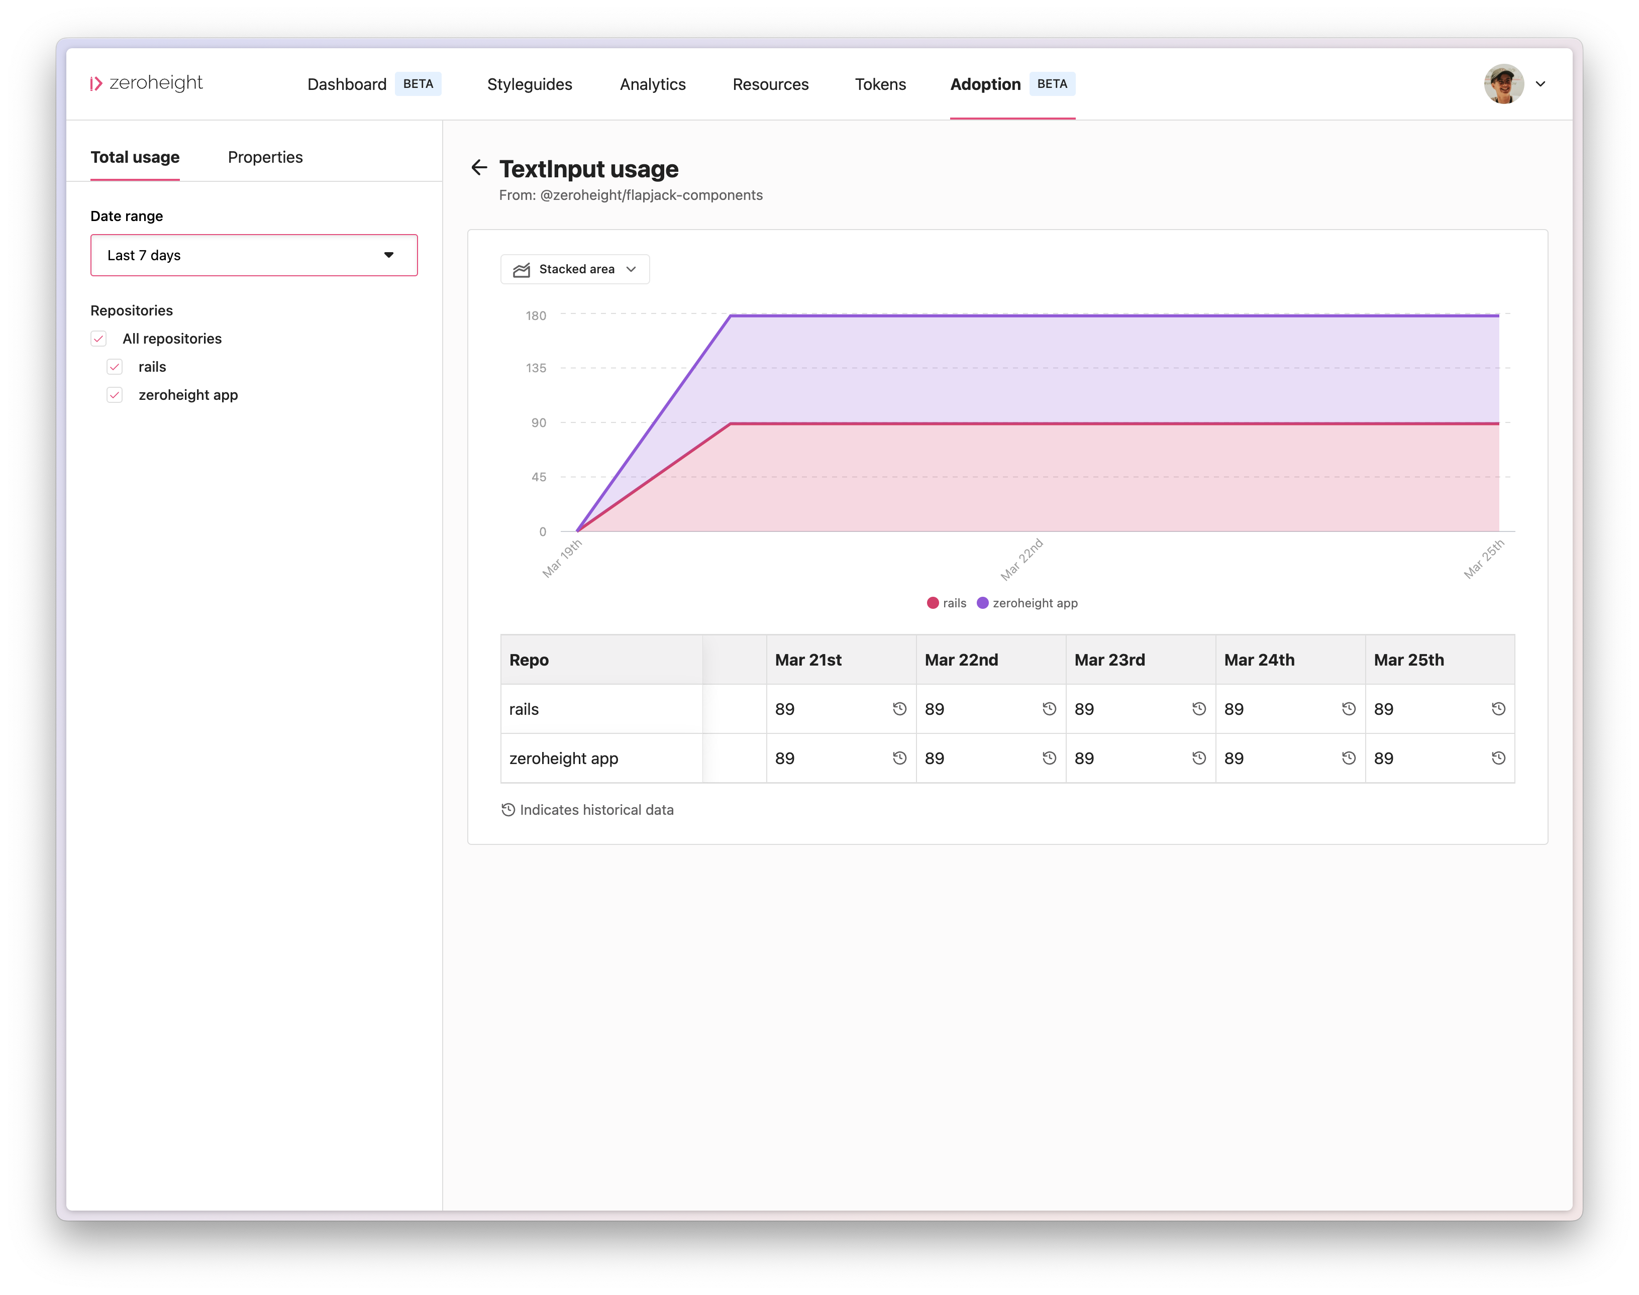Click history icon for zeroheight app Mar 25th

pos(1499,758)
